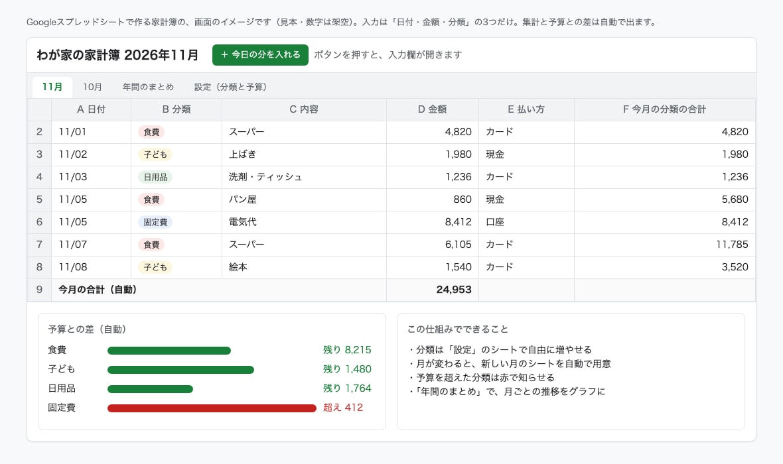Viewport: 783px width, 464px height.
Task: Click the 超え 412 over-budget value
Action: [343, 408]
